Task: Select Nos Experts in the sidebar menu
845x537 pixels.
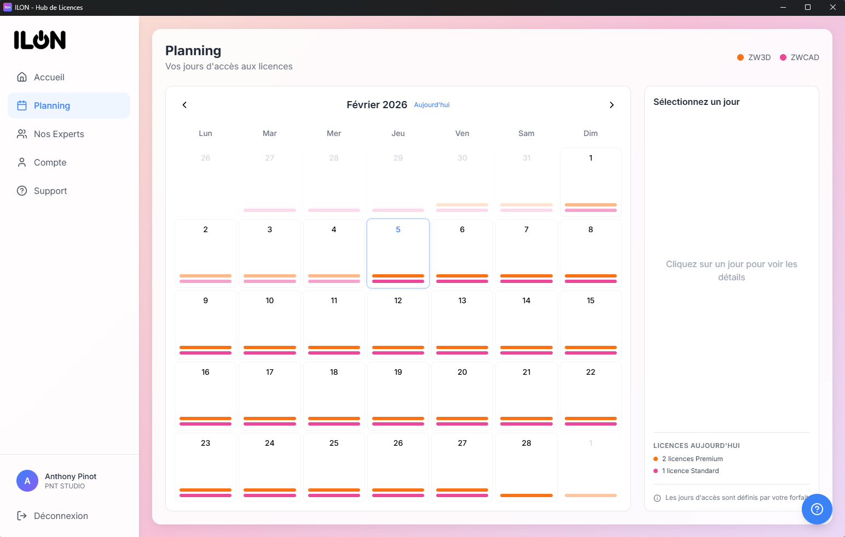Action: pos(59,134)
